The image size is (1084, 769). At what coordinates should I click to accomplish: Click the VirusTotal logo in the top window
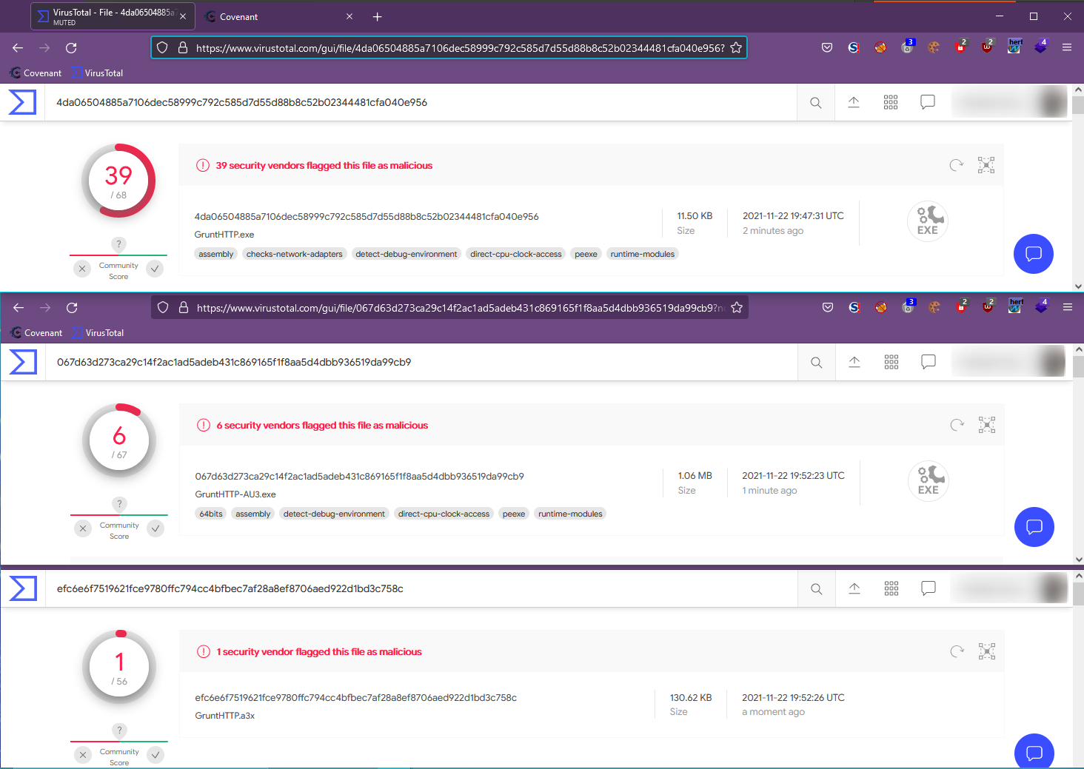[x=22, y=102]
